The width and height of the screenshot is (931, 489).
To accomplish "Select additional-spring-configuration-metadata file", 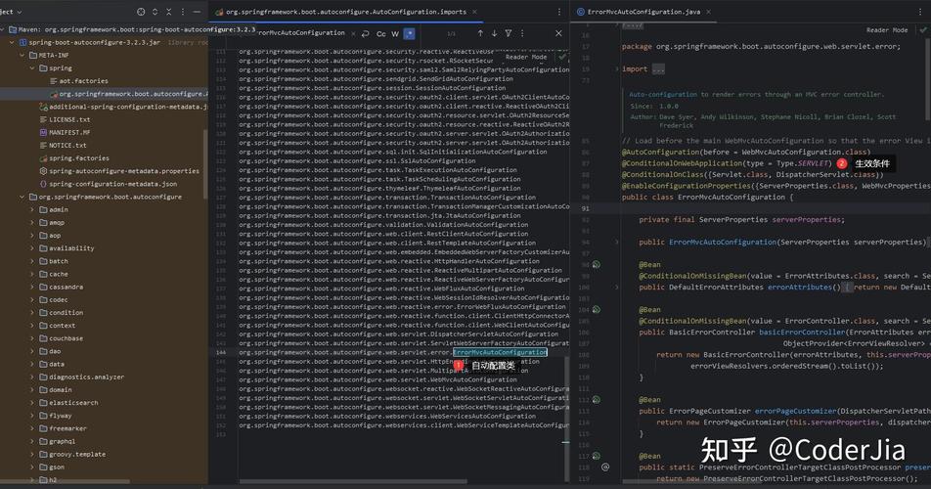I will (123, 107).
